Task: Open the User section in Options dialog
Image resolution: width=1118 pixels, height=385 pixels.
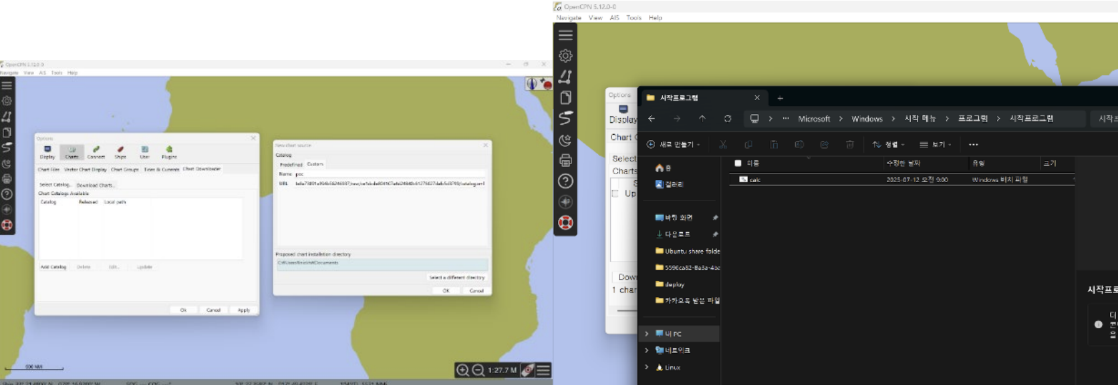Action: [x=144, y=152]
